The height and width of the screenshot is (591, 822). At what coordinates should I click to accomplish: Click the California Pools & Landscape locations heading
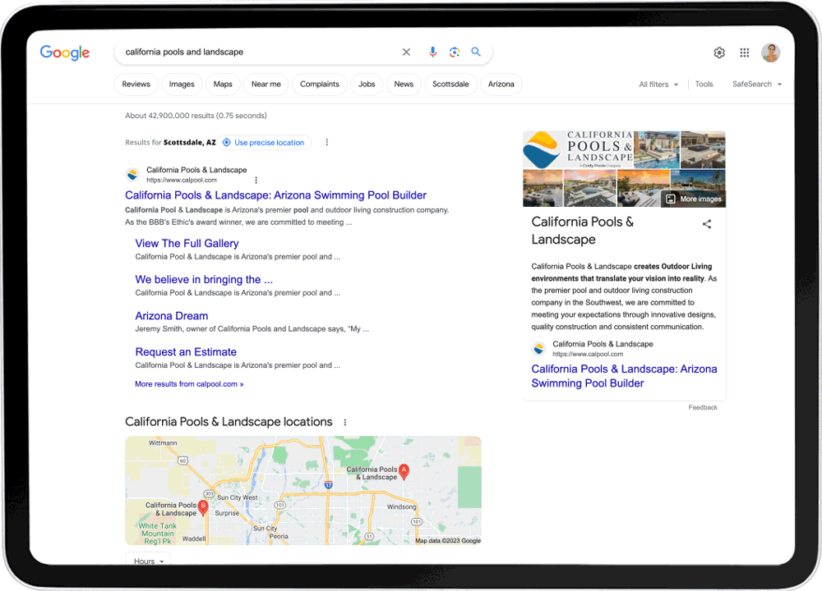point(229,422)
